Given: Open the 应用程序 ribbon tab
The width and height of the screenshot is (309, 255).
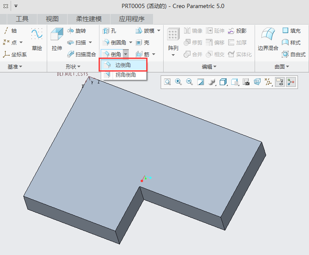Looking at the screenshot, I should (132, 19).
